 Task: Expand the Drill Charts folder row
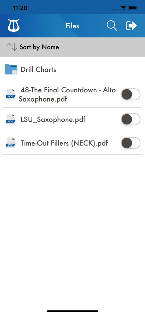pos(72,69)
